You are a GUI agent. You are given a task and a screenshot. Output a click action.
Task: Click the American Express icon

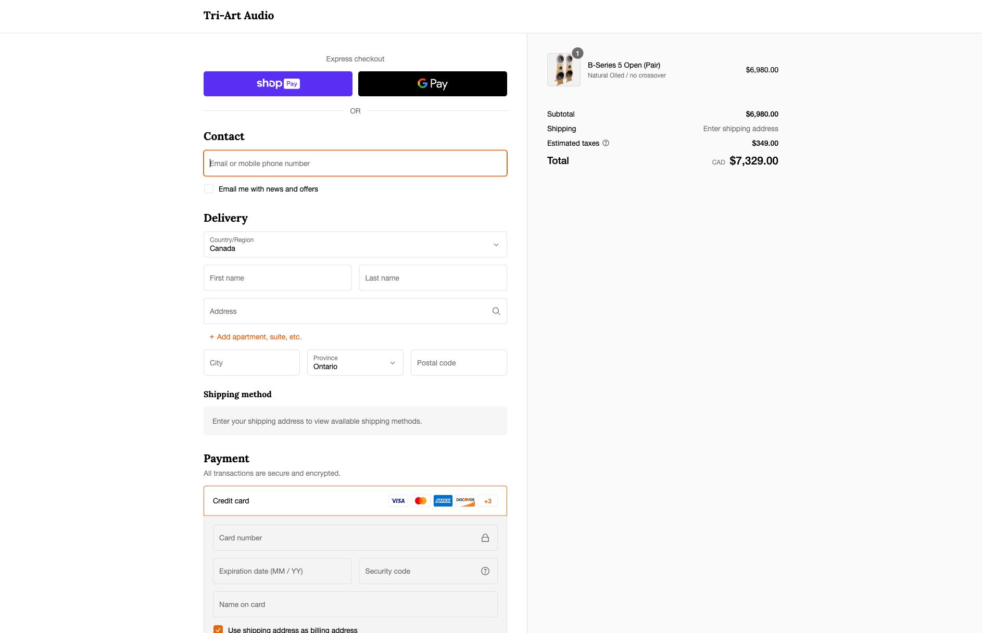(x=443, y=501)
